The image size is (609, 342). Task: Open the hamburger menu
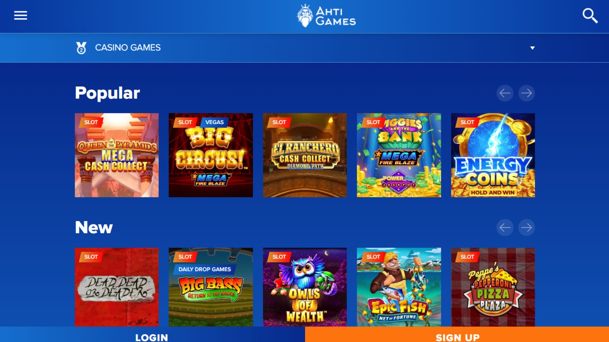pos(21,15)
